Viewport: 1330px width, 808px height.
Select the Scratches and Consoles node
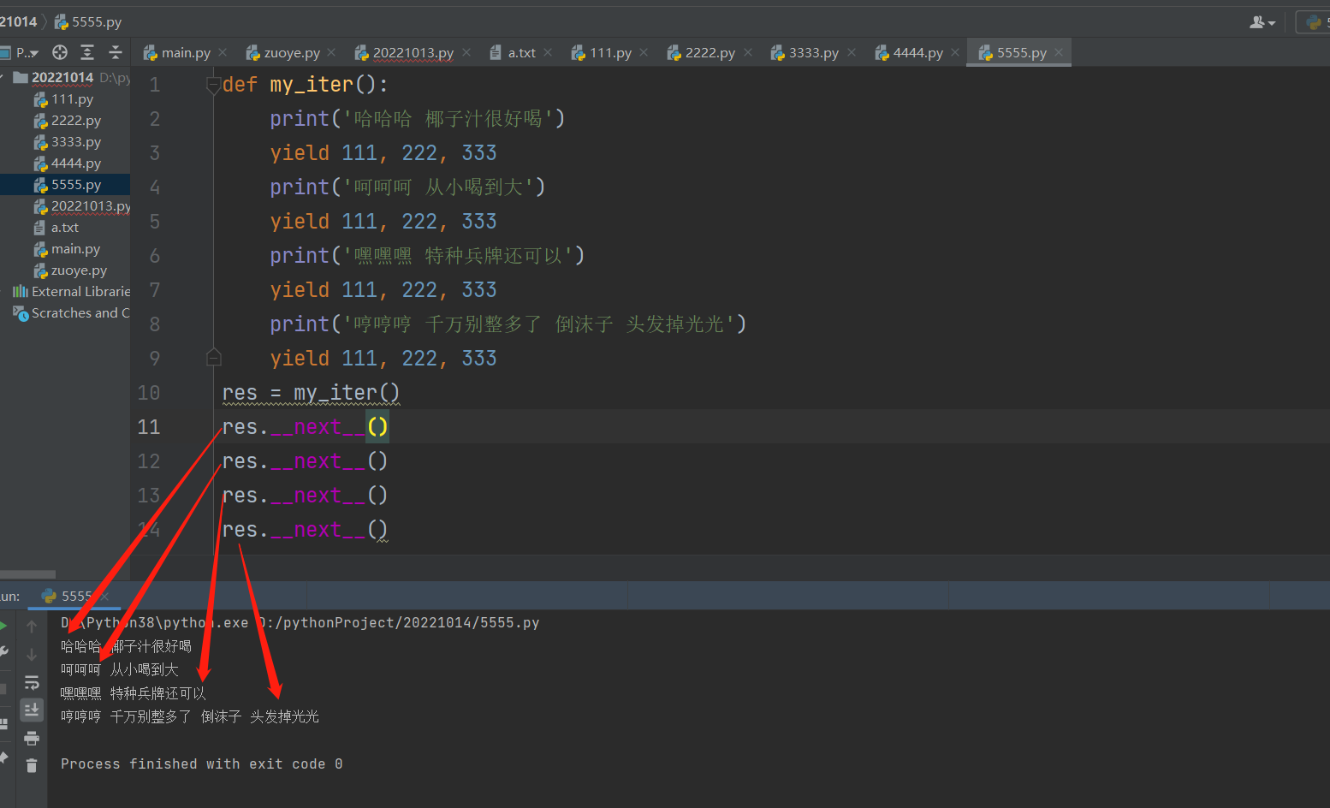(65, 313)
